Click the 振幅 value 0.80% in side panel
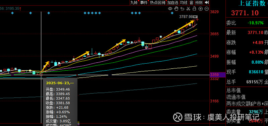This screenshot has height=126, width=268. click(257, 62)
